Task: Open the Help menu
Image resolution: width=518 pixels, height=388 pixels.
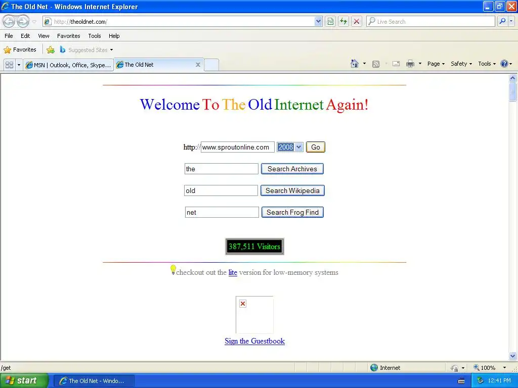Action: click(x=114, y=36)
